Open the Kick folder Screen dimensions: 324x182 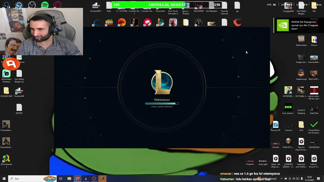(301, 126)
